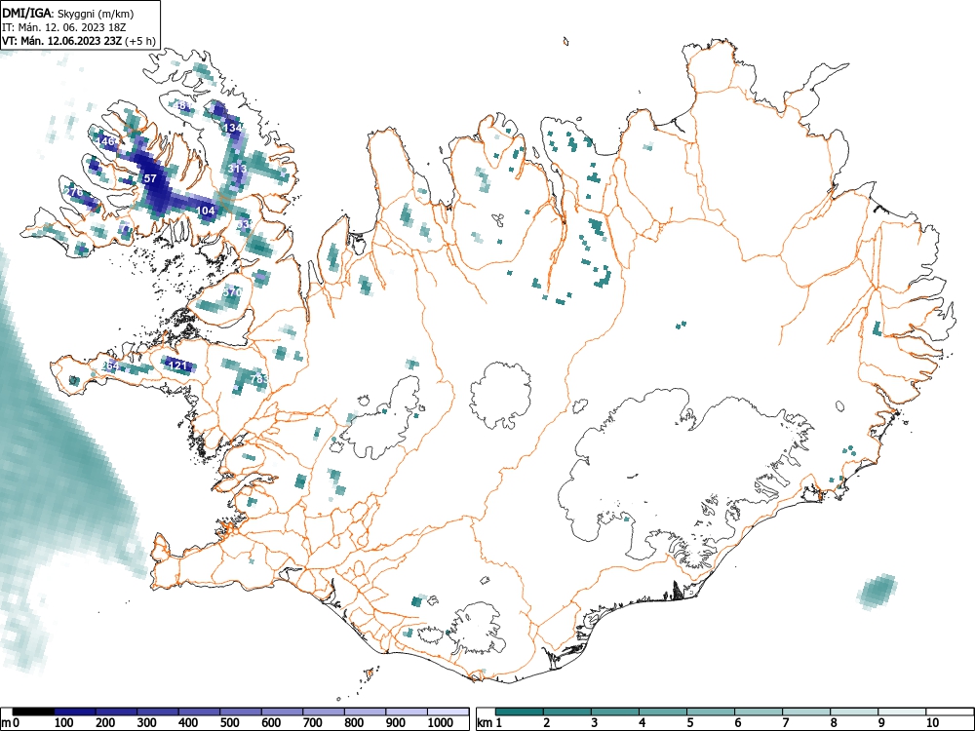Select the '500' metre scale label
The height and width of the screenshot is (731, 975).
click(x=229, y=723)
